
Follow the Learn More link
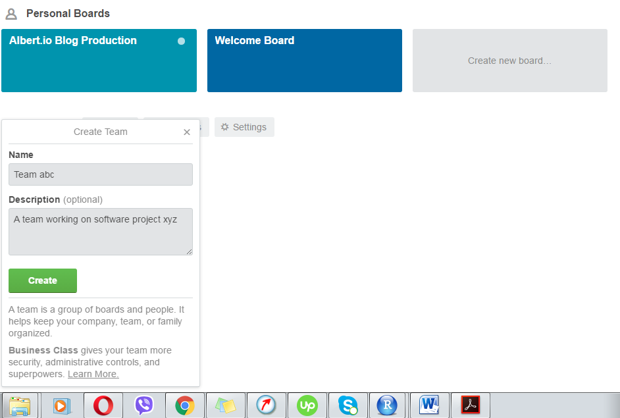(93, 374)
